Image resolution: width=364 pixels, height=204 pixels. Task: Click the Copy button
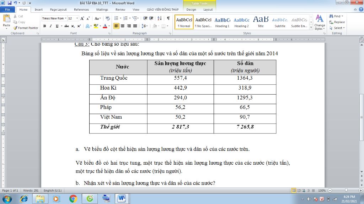[x=20, y=22]
